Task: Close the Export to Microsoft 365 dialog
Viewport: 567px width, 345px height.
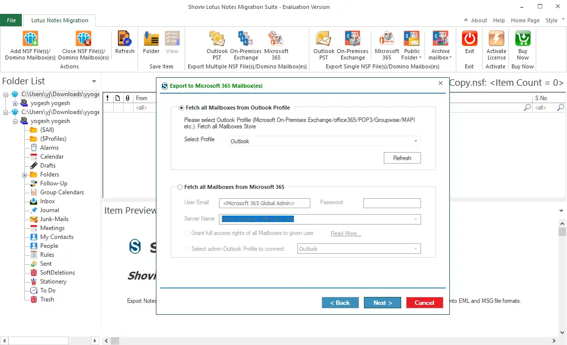Action: pyautogui.click(x=440, y=83)
